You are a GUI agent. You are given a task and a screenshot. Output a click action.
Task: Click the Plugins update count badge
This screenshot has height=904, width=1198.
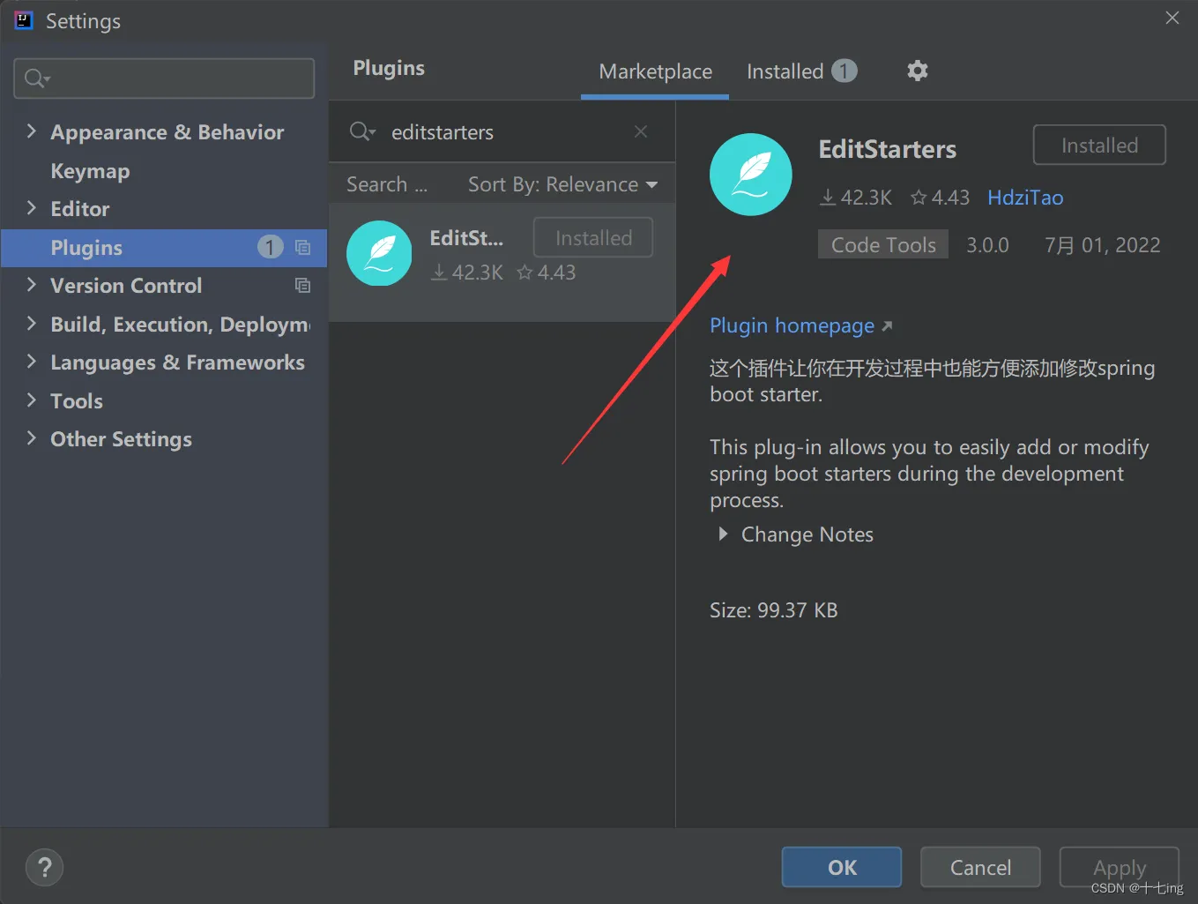(x=270, y=247)
